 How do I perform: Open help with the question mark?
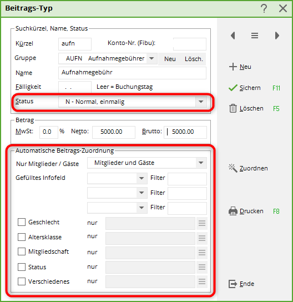[x=264, y=8]
